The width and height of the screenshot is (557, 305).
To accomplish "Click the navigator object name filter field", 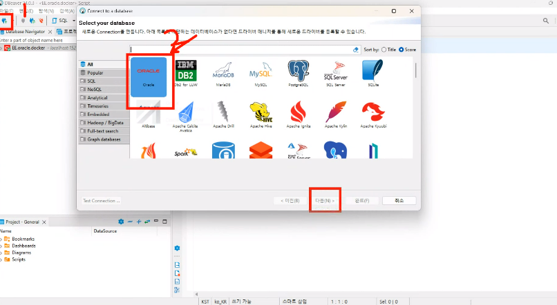I will pos(38,41).
